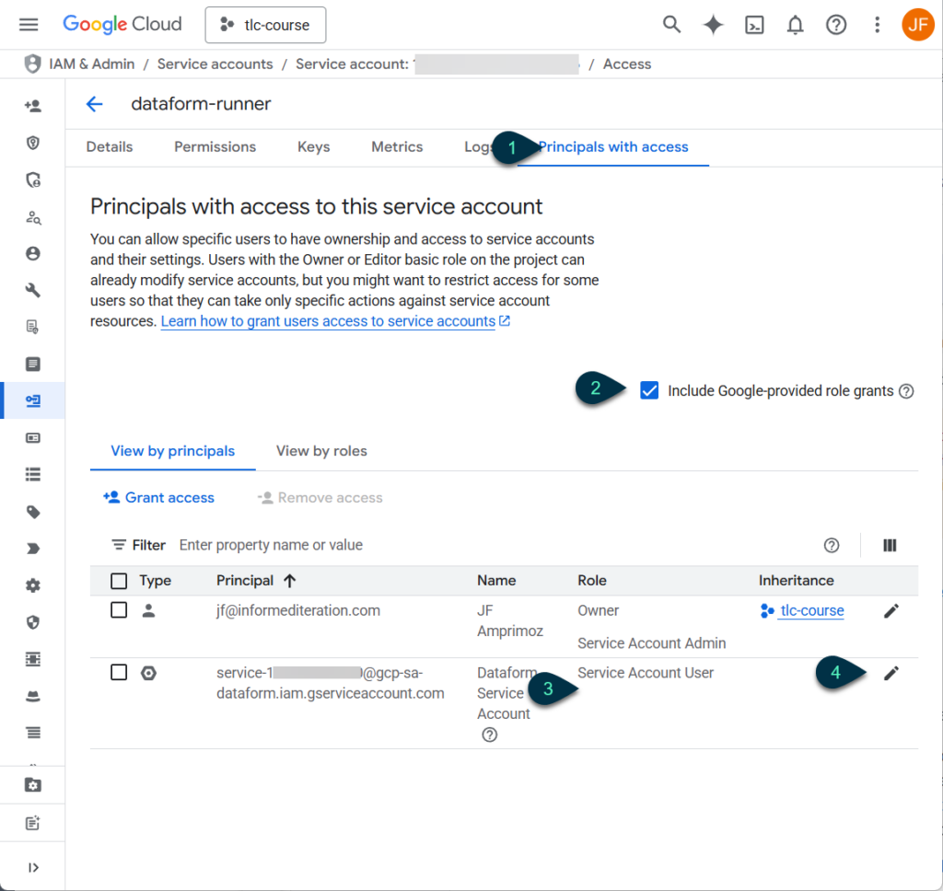Open the notifications bell
Image resolution: width=943 pixels, height=891 pixels.
795,25
